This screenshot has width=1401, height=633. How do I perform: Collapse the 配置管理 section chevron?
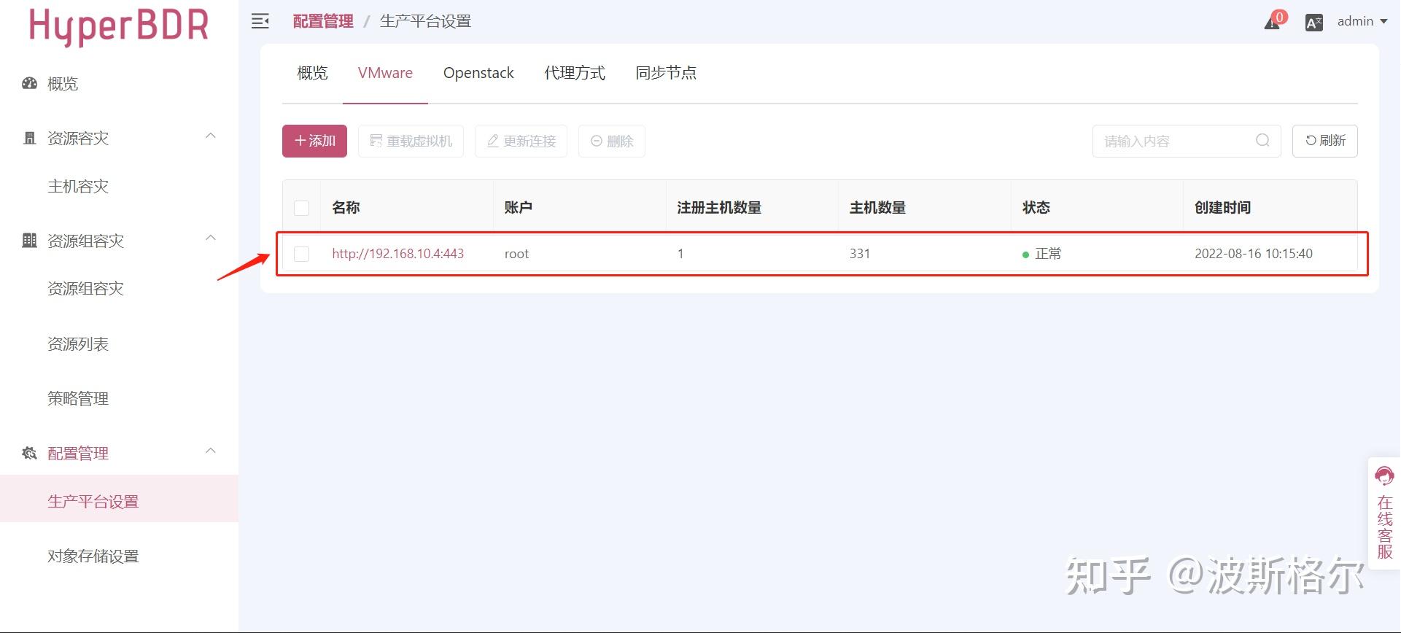coord(211,451)
